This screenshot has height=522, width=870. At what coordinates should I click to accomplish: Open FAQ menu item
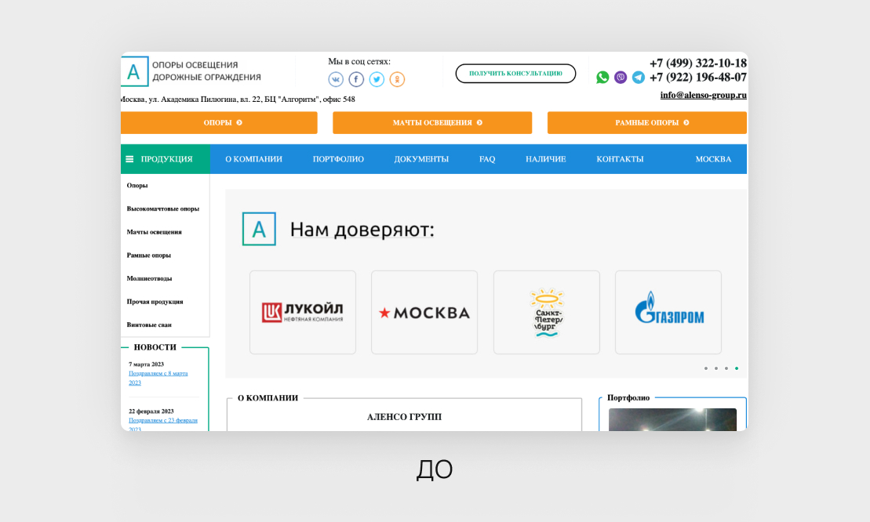[x=487, y=159]
